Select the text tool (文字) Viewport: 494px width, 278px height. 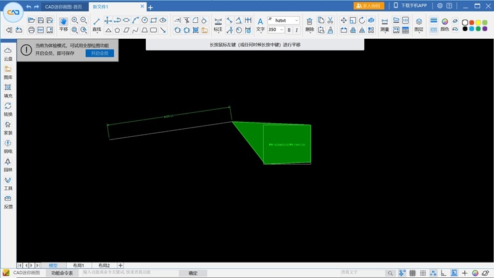click(x=260, y=25)
